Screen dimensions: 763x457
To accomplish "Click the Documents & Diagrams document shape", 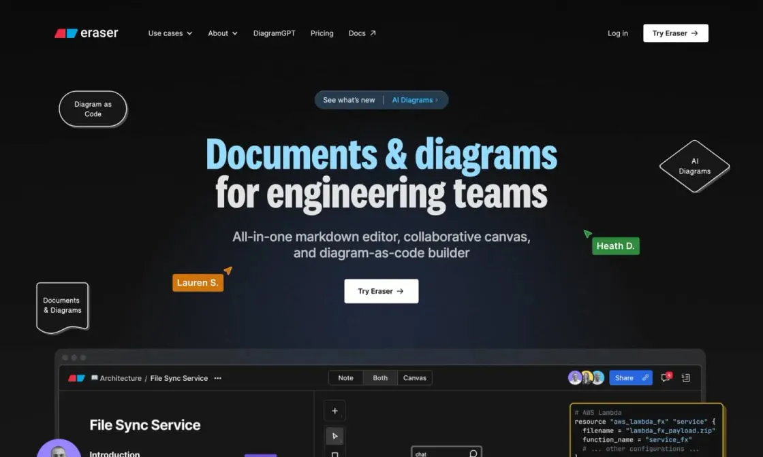I will [62, 308].
